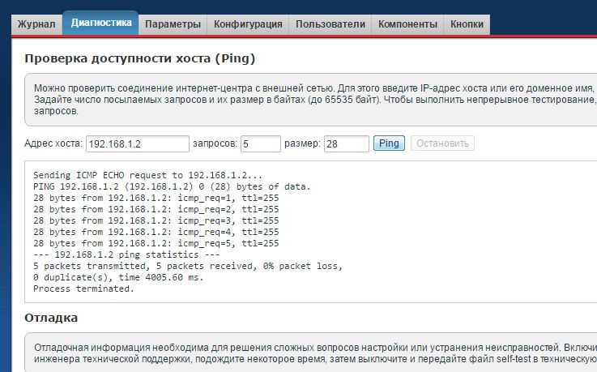597x372 pixels.
Task: Click the Отладка section heading
Action: click(x=51, y=318)
